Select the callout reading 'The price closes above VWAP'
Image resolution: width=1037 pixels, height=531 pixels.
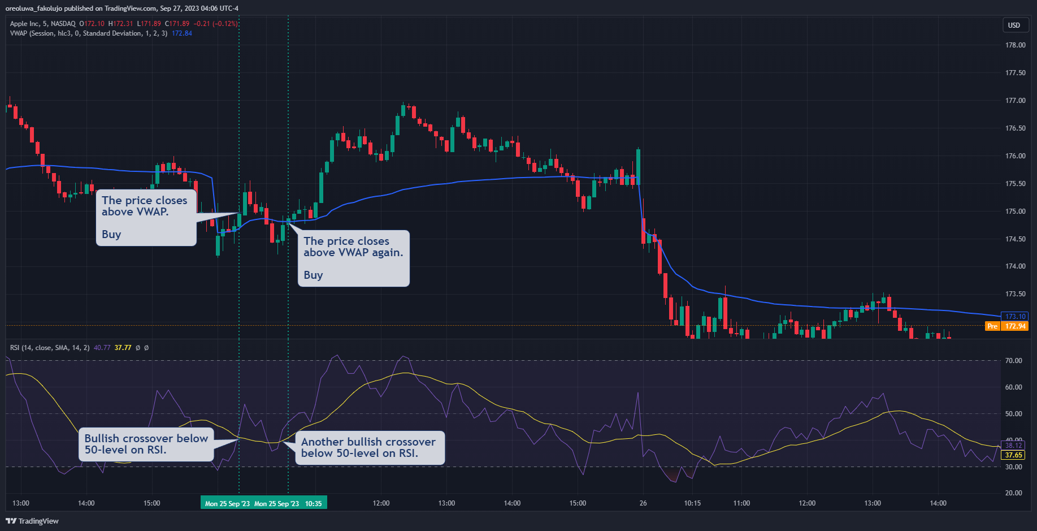point(145,217)
